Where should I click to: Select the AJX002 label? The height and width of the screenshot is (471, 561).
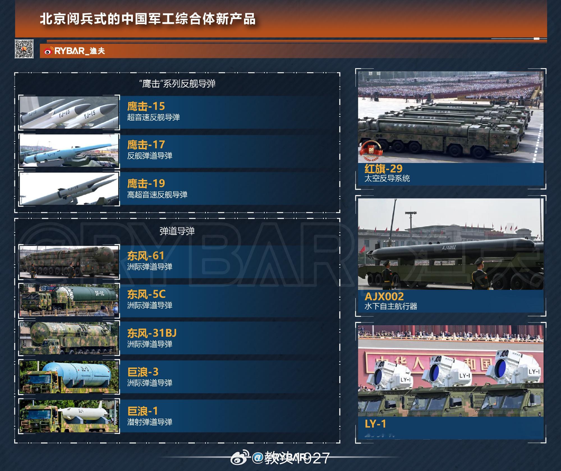[384, 296]
